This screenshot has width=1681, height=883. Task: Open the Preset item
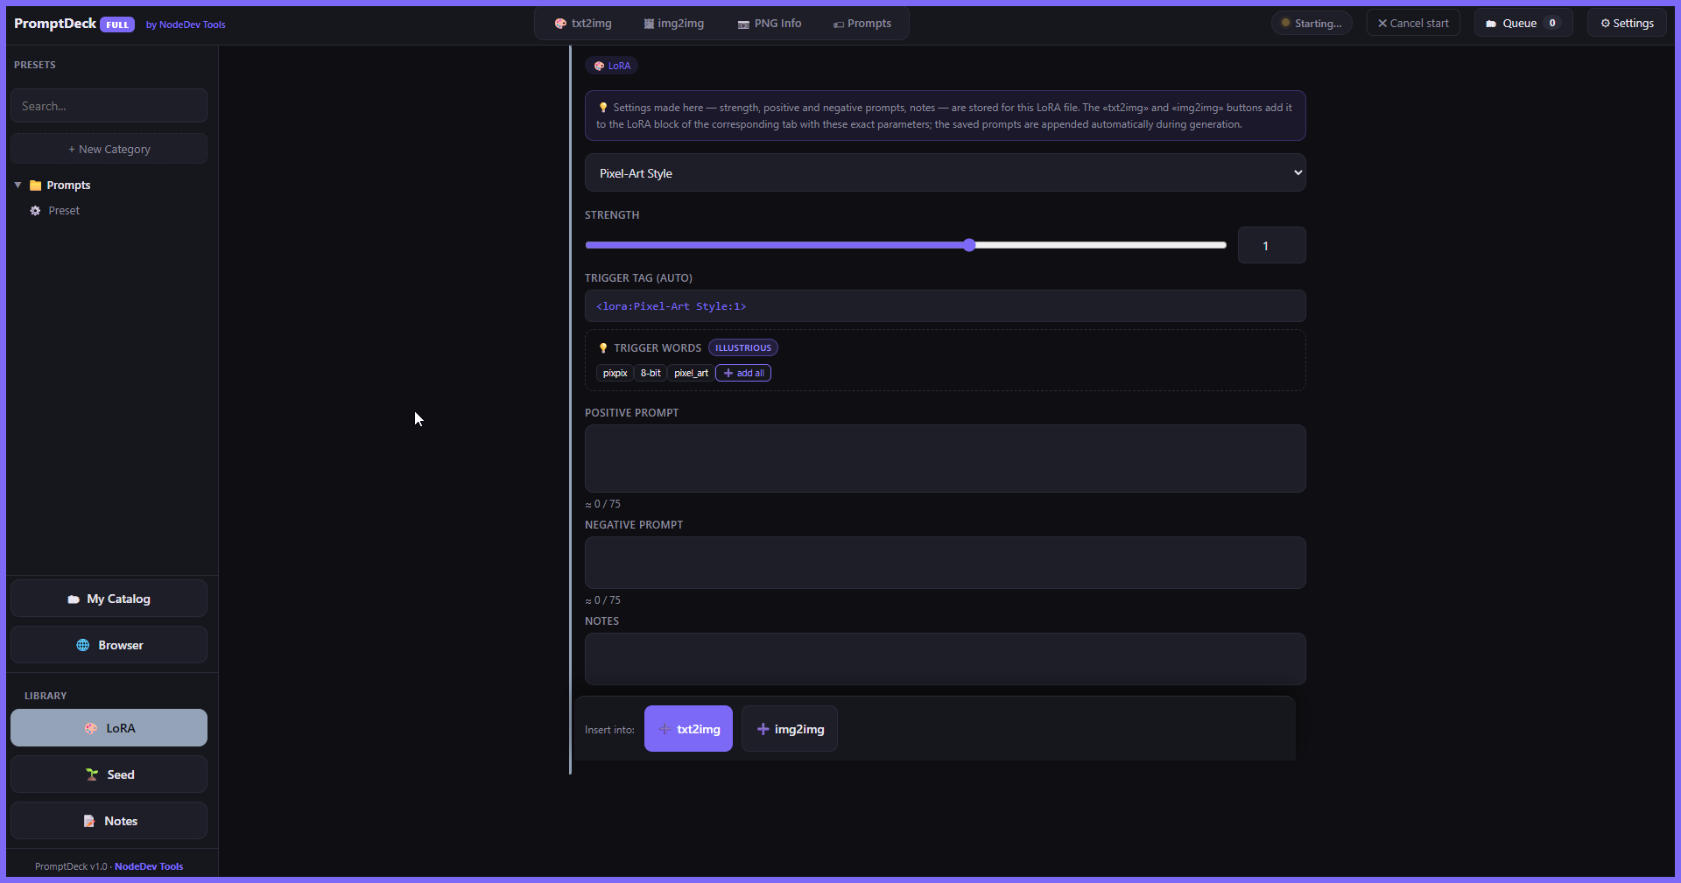click(x=64, y=211)
